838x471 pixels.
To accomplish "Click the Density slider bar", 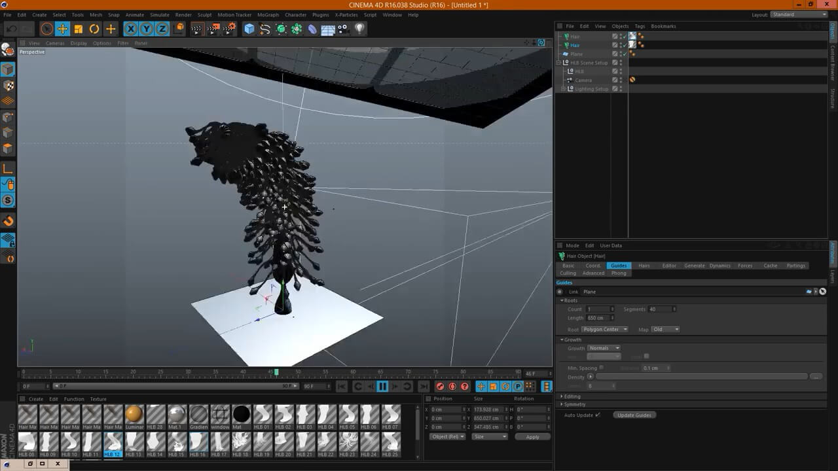I will click(701, 377).
